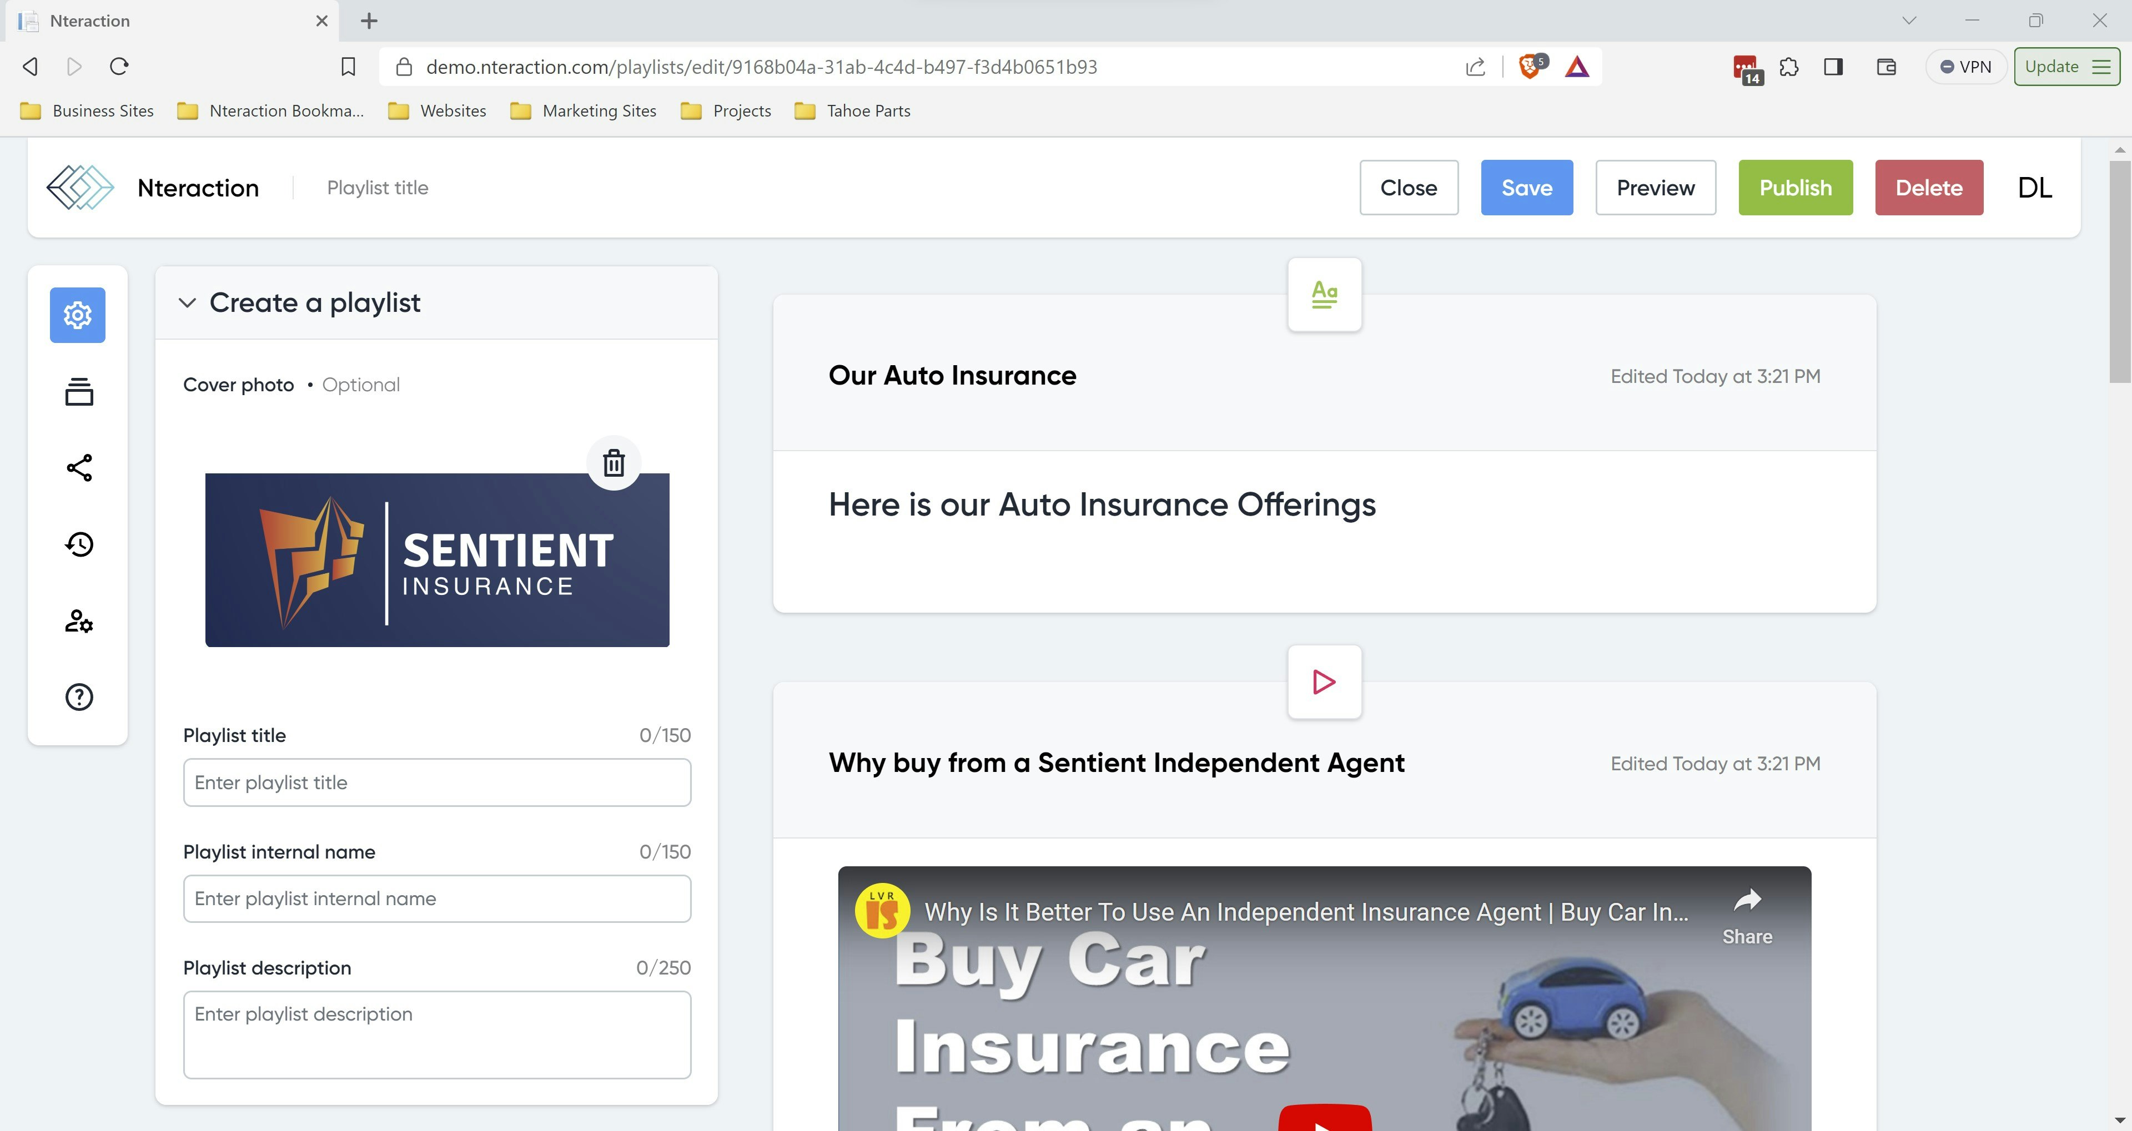Open the Marketing Sites bookmarks folder
Screen dimensions: 2132x1131
pyautogui.click(x=584, y=111)
